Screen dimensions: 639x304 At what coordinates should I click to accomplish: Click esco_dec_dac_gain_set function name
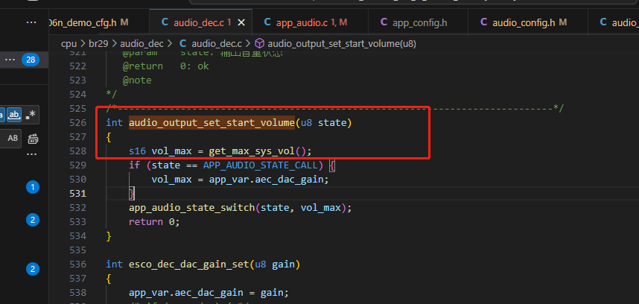(189, 265)
